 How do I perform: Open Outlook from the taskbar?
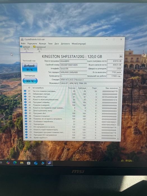[x=36, y=163]
